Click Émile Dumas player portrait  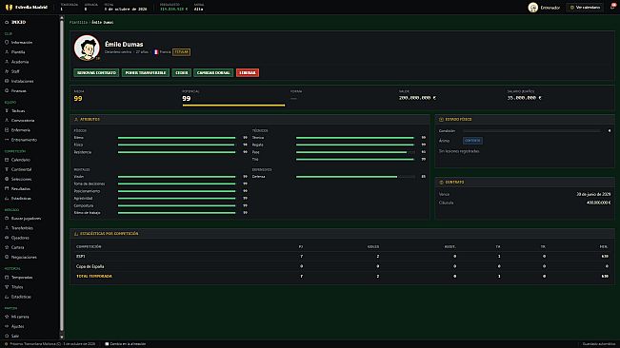87,48
